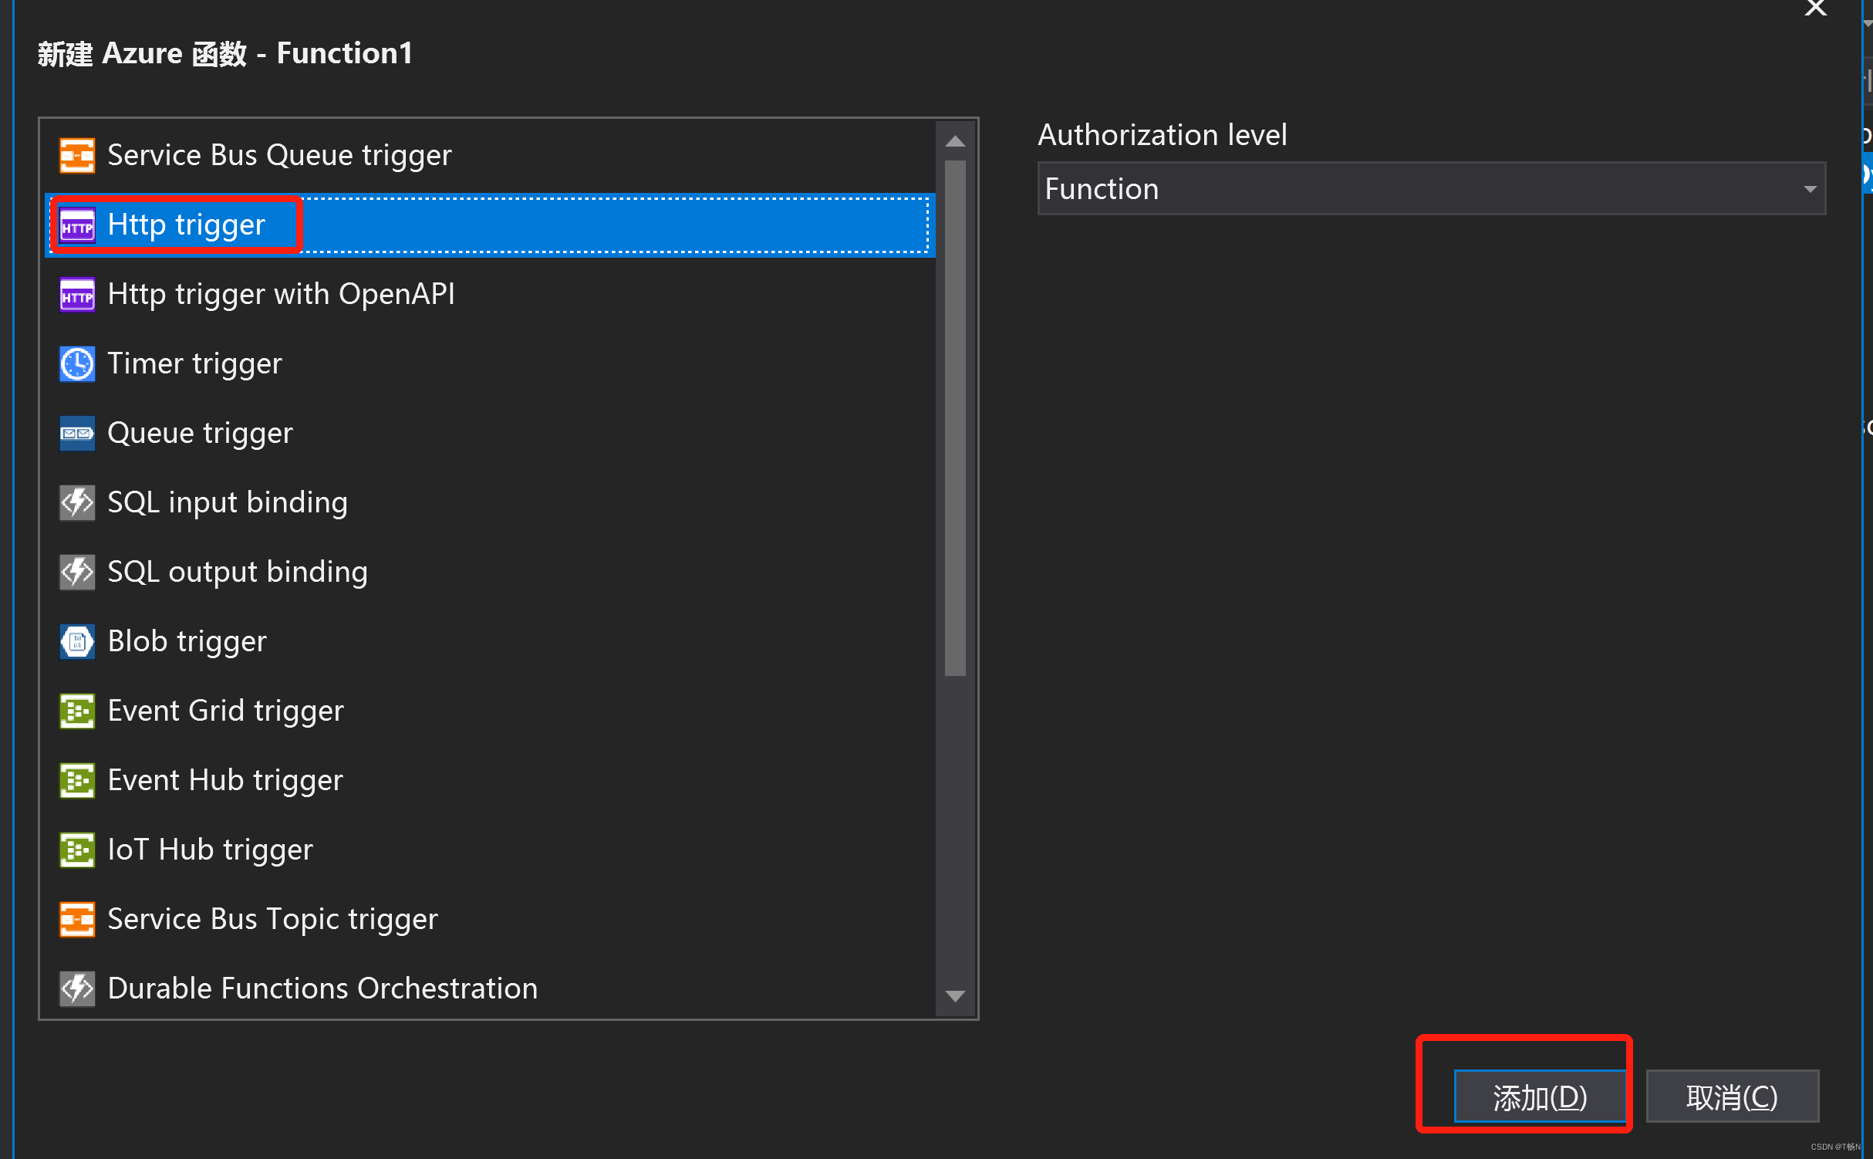Select the Blob trigger label
Image resolution: width=1873 pixels, height=1159 pixels.
(187, 642)
